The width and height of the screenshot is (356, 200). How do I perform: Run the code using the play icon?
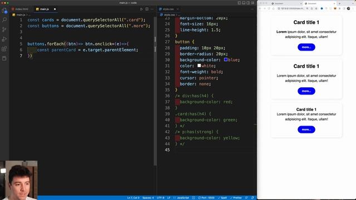tap(141, 9)
